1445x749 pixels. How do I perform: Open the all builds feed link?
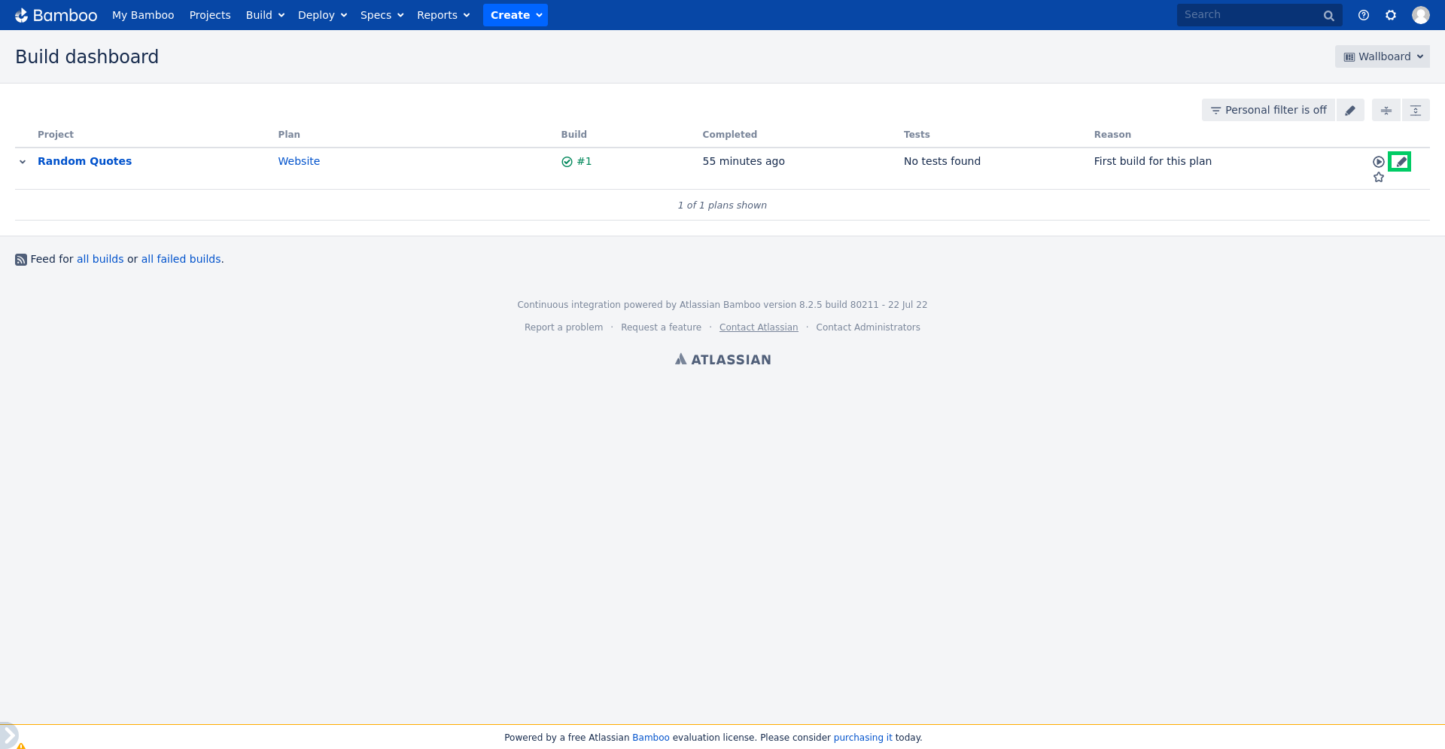click(100, 259)
